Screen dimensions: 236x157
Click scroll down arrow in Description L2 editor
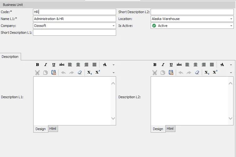point(231,118)
